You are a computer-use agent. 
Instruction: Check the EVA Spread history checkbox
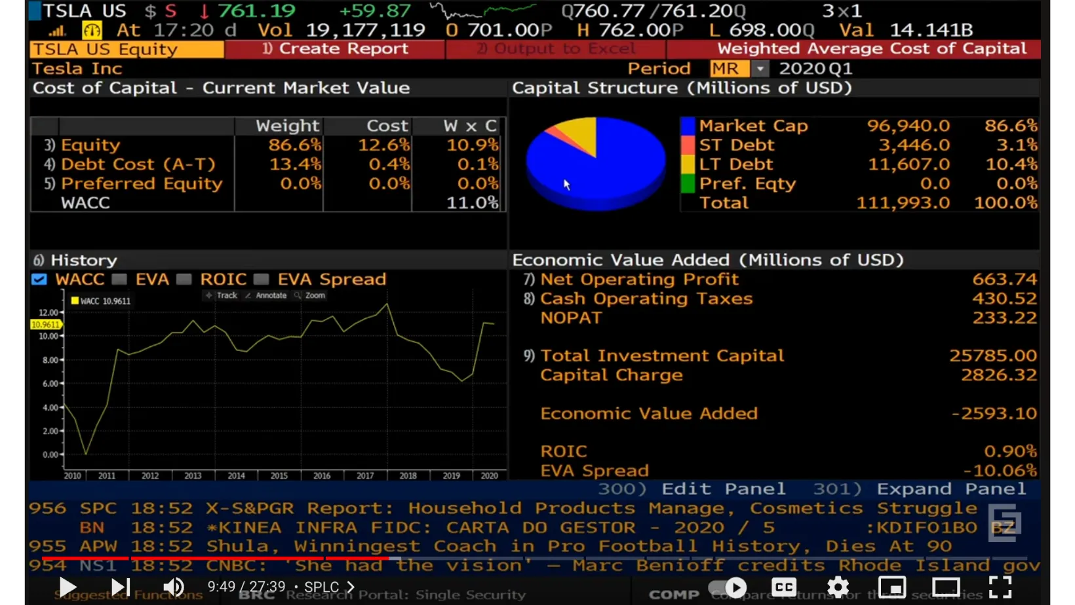[262, 280]
